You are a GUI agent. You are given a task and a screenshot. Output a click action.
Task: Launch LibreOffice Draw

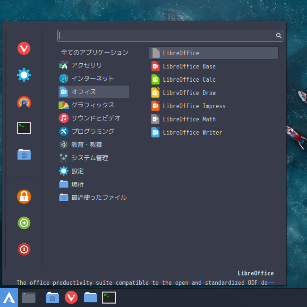[213, 93]
